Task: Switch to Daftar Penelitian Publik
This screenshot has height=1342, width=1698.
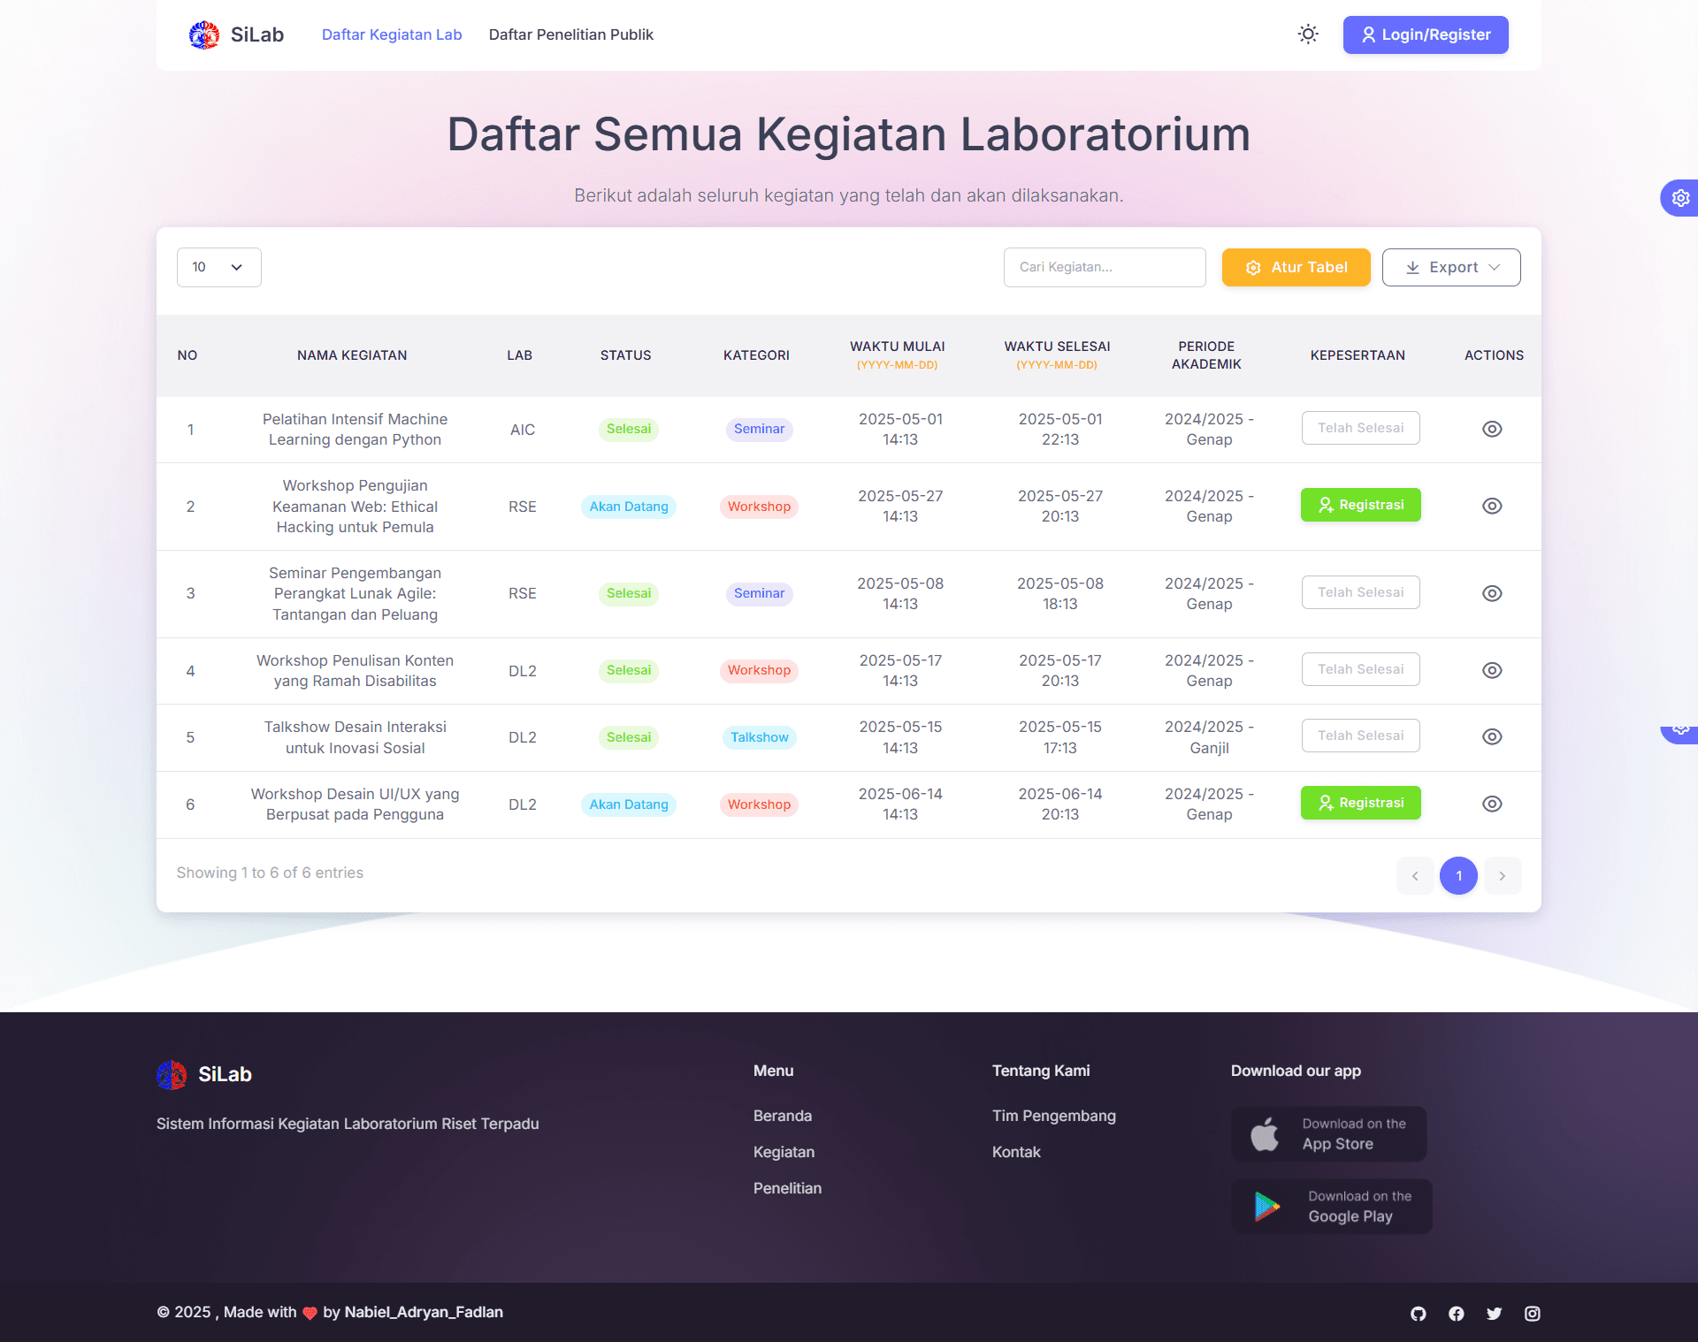Action: tap(570, 34)
